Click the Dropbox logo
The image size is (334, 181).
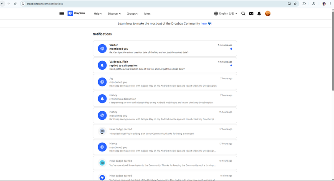pyautogui.click(x=76, y=13)
